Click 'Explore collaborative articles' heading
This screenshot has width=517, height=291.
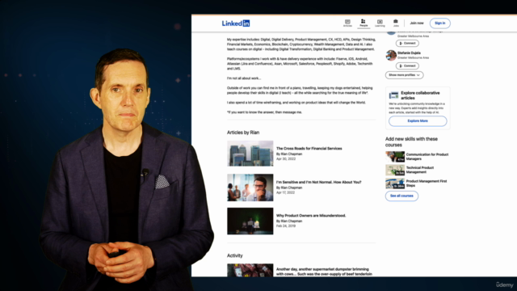click(420, 95)
